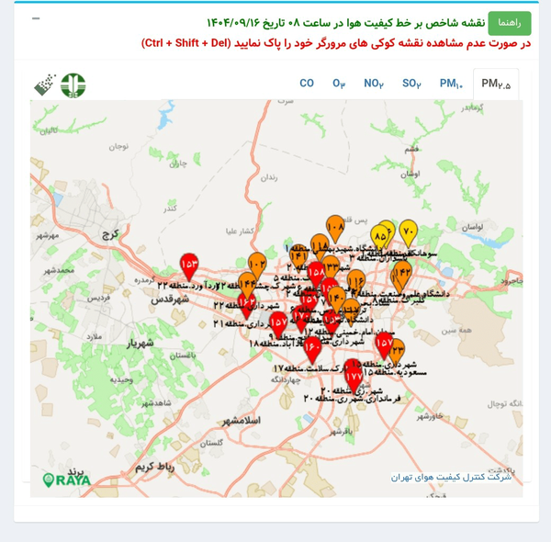Switch to the PM10 tab
This screenshot has width=551, height=542.
[451, 84]
